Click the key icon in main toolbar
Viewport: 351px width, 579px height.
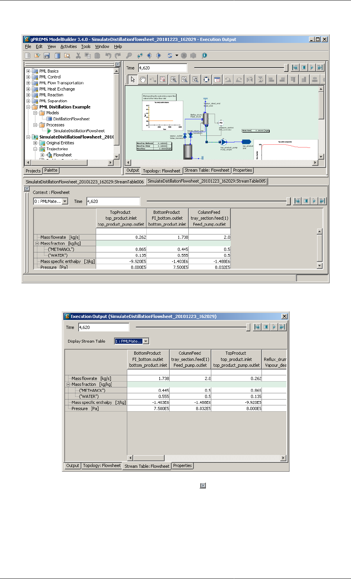point(129,56)
